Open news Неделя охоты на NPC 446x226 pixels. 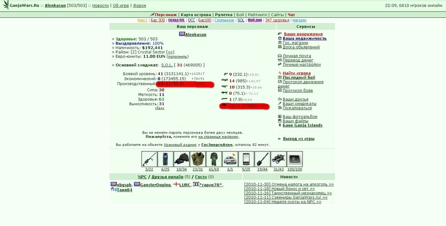tap(282, 202)
